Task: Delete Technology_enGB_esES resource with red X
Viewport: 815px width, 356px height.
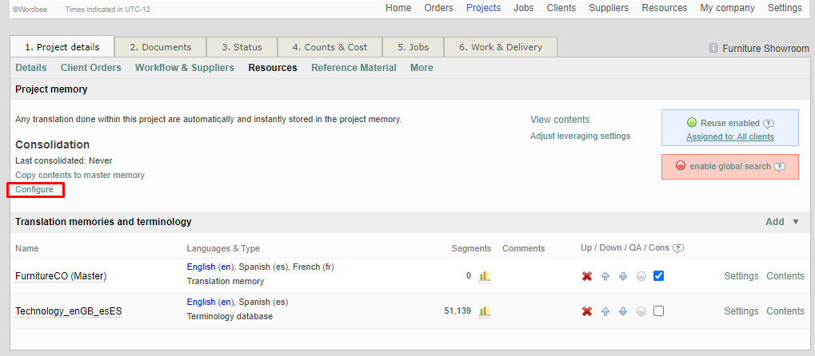Action: pos(587,311)
